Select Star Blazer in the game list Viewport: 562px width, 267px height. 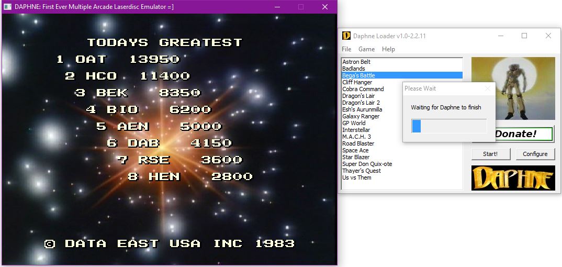tap(402, 158)
